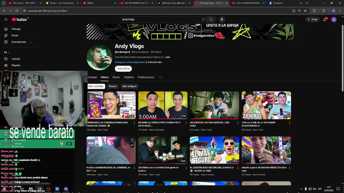This screenshot has height=193, width=344.
Task: Click Watch later clock on hamburguesa thumbnail
Action: coord(132,140)
